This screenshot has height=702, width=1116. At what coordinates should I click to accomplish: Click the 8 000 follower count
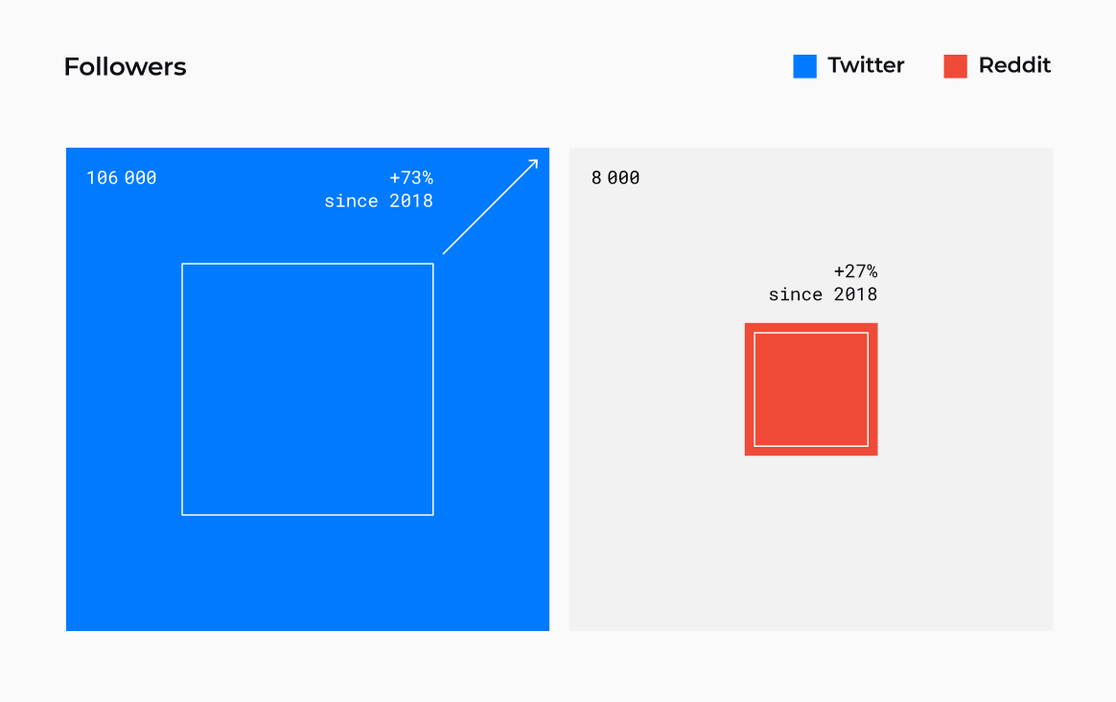(x=616, y=178)
